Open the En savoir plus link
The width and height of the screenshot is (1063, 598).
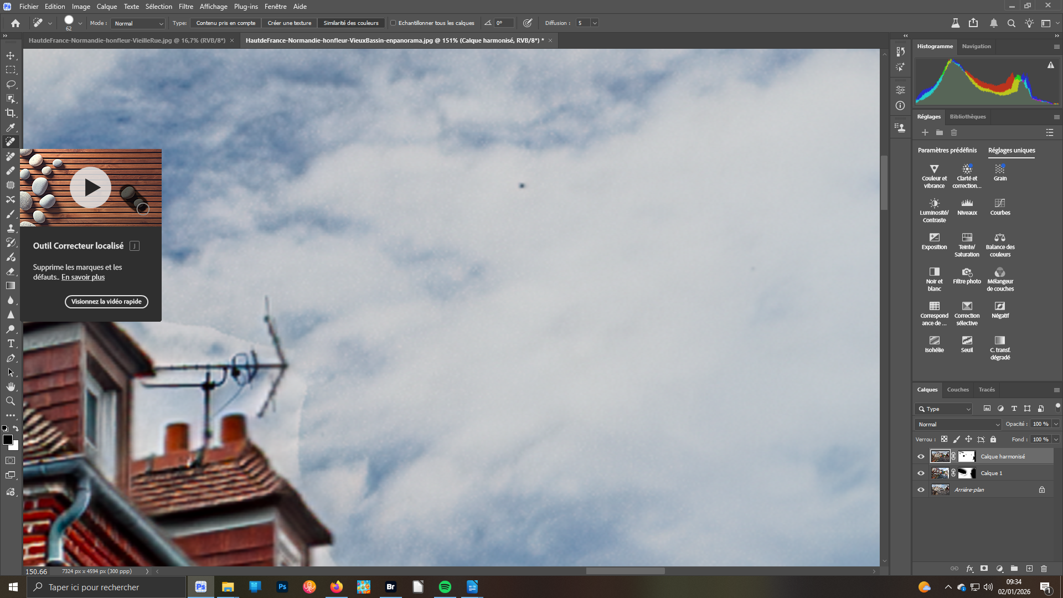tap(83, 277)
